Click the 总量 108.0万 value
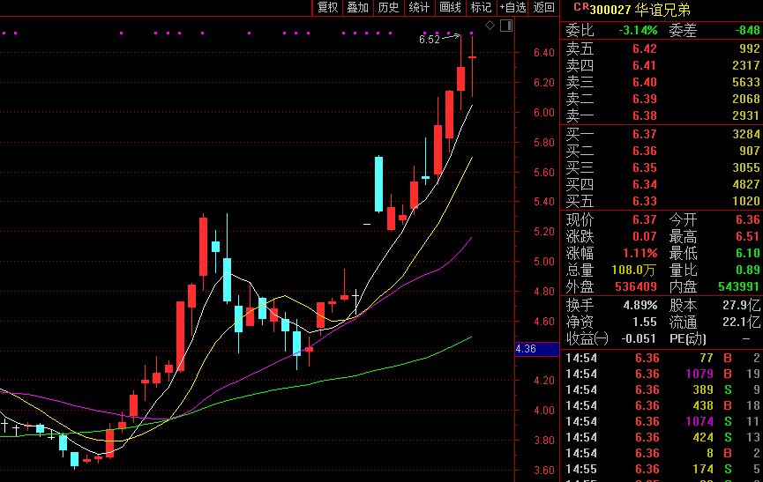Screen dimensions: 763x482 point(633,271)
